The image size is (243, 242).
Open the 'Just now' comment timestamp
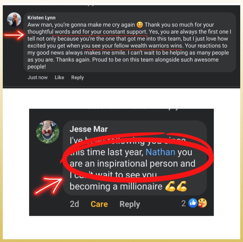(x=38, y=77)
